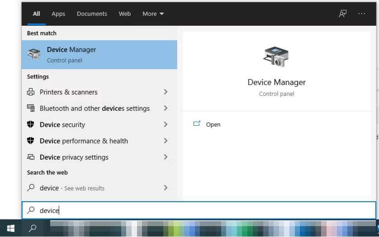Select the Device Manager best match result

(99, 54)
